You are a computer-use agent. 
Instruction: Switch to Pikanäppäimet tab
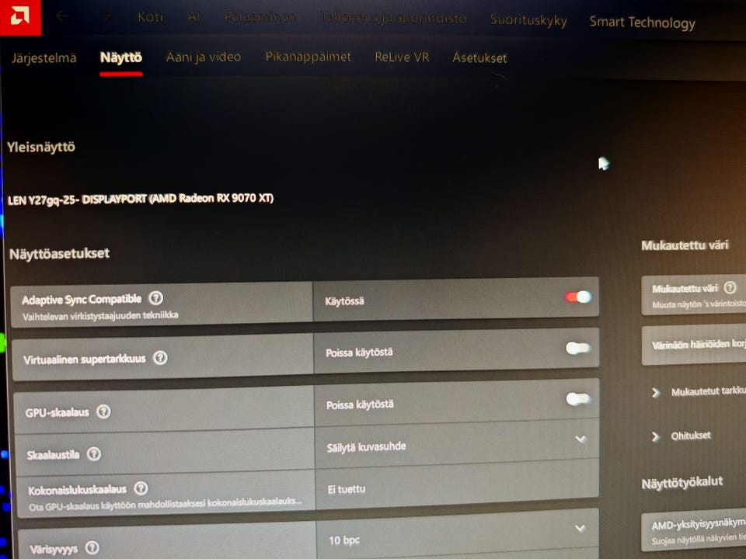(309, 57)
